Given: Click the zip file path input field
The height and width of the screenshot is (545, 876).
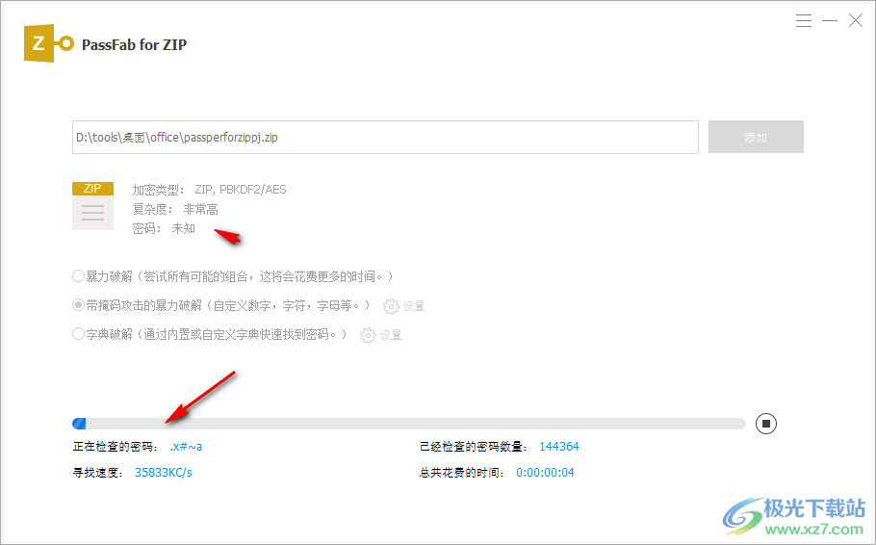Looking at the screenshot, I should (x=385, y=137).
